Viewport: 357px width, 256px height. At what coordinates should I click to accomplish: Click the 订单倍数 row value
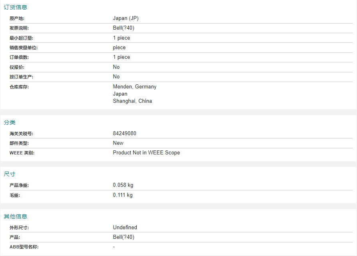122,57
